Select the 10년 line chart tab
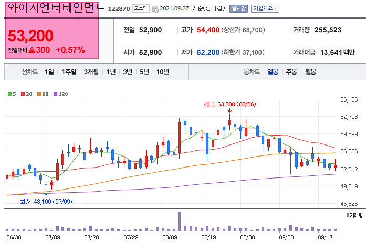The height and width of the screenshot is (245, 366). pos(163,72)
